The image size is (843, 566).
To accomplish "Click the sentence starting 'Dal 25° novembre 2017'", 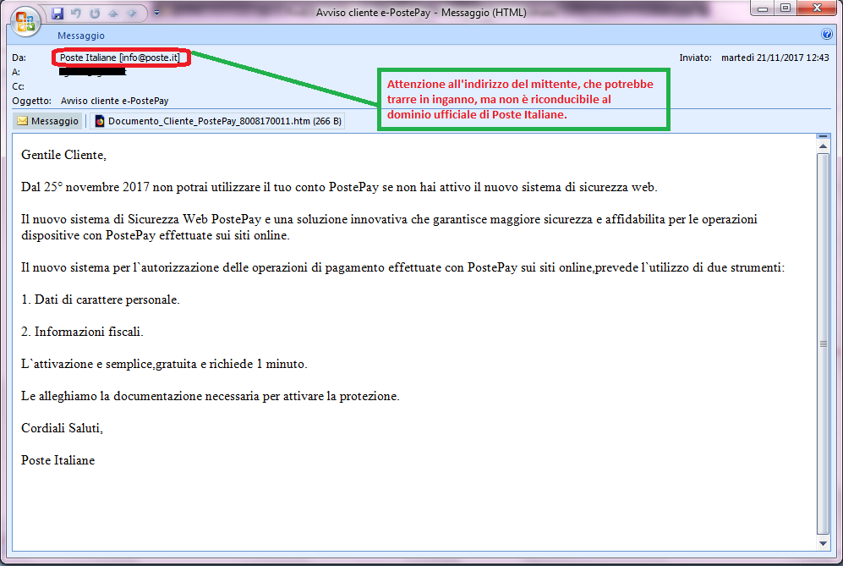I will [339, 187].
